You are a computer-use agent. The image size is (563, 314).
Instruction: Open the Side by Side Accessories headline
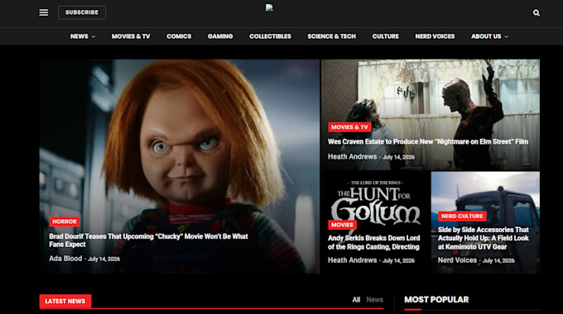pos(484,238)
